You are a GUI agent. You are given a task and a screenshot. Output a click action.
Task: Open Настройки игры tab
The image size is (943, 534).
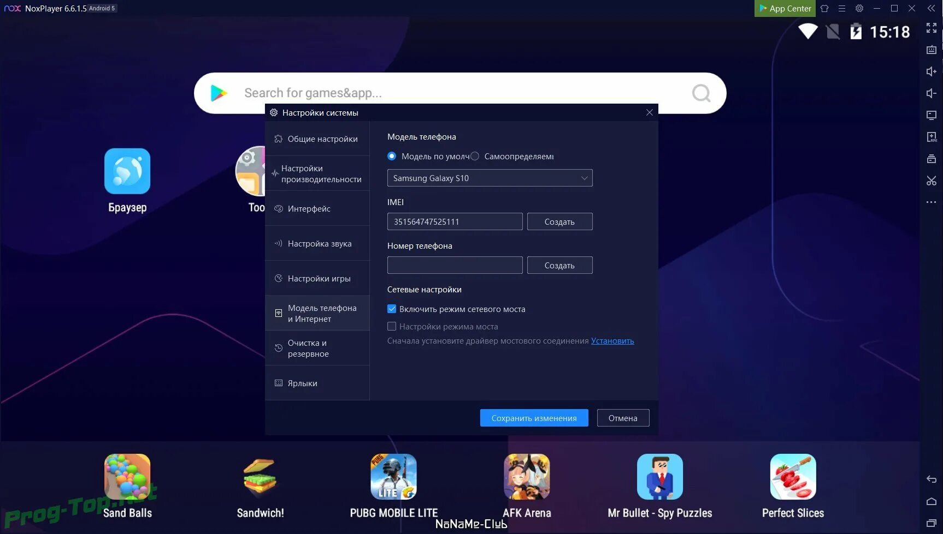[x=317, y=279]
